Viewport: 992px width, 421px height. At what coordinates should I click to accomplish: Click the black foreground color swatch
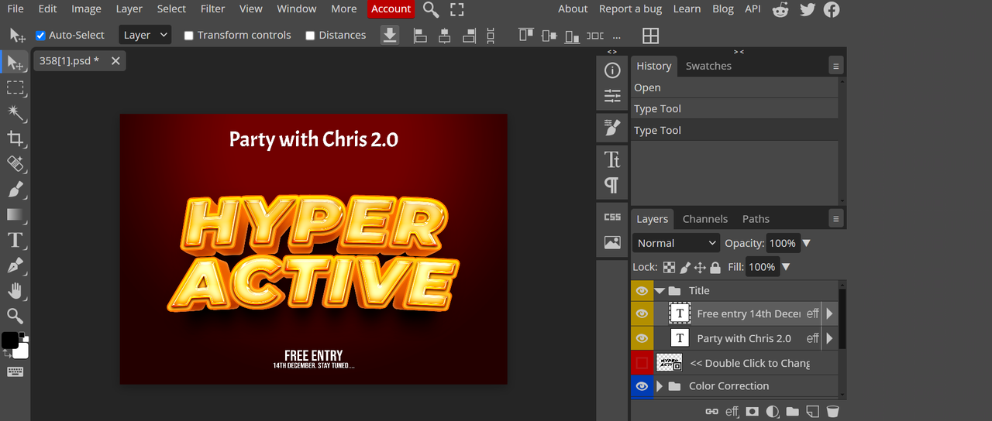tap(9, 341)
